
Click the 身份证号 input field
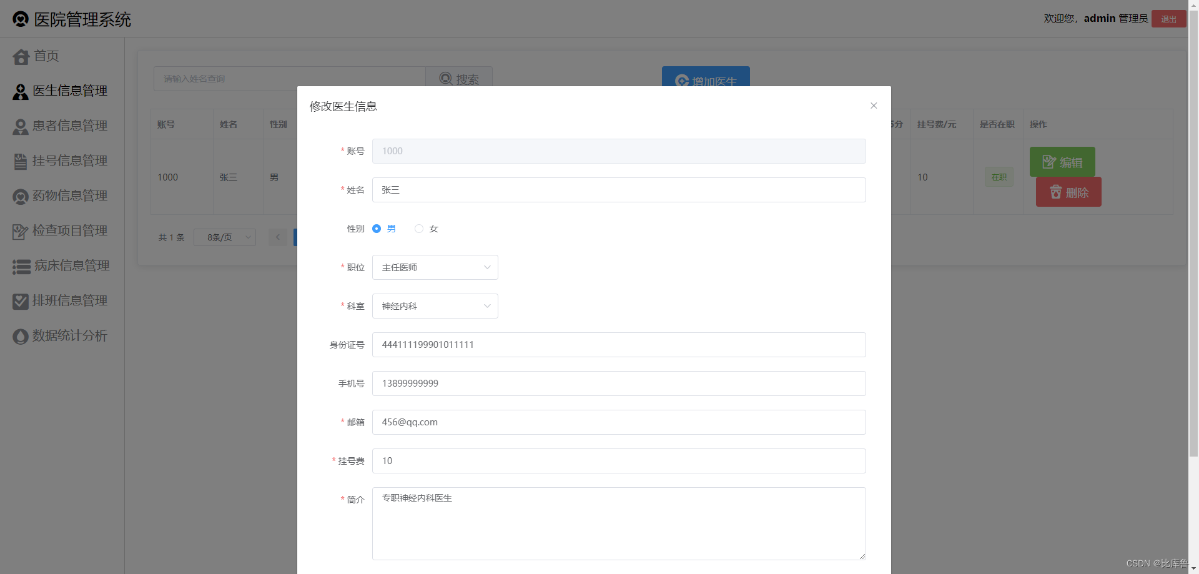click(x=619, y=345)
